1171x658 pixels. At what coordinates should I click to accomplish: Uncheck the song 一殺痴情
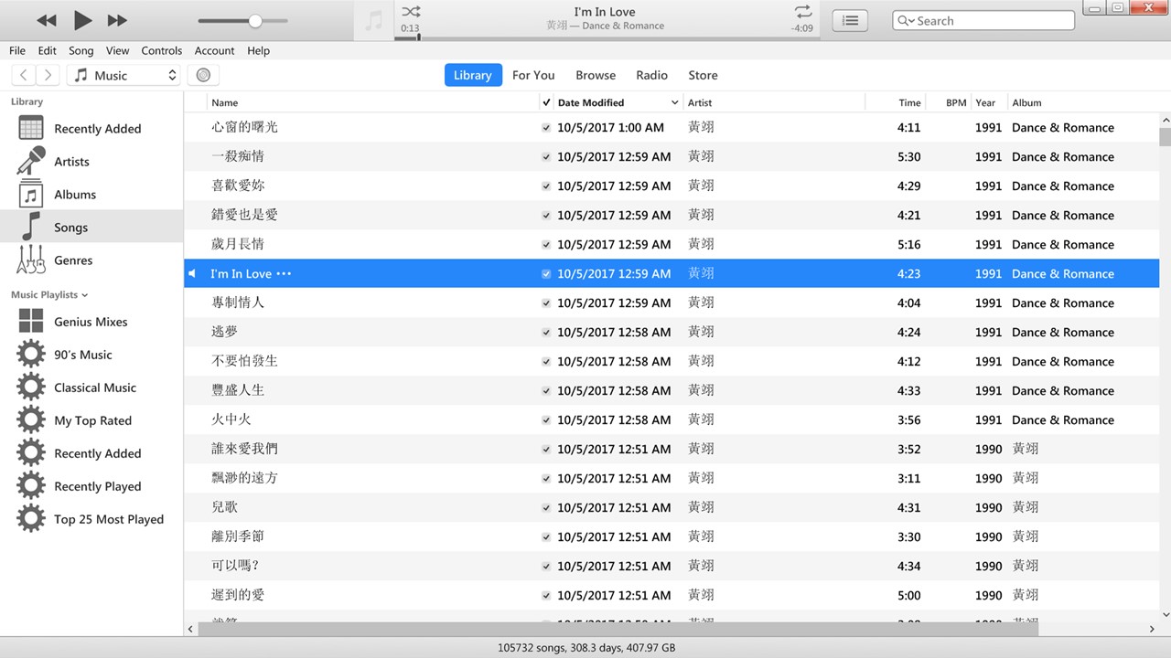pyautogui.click(x=546, y=157)
